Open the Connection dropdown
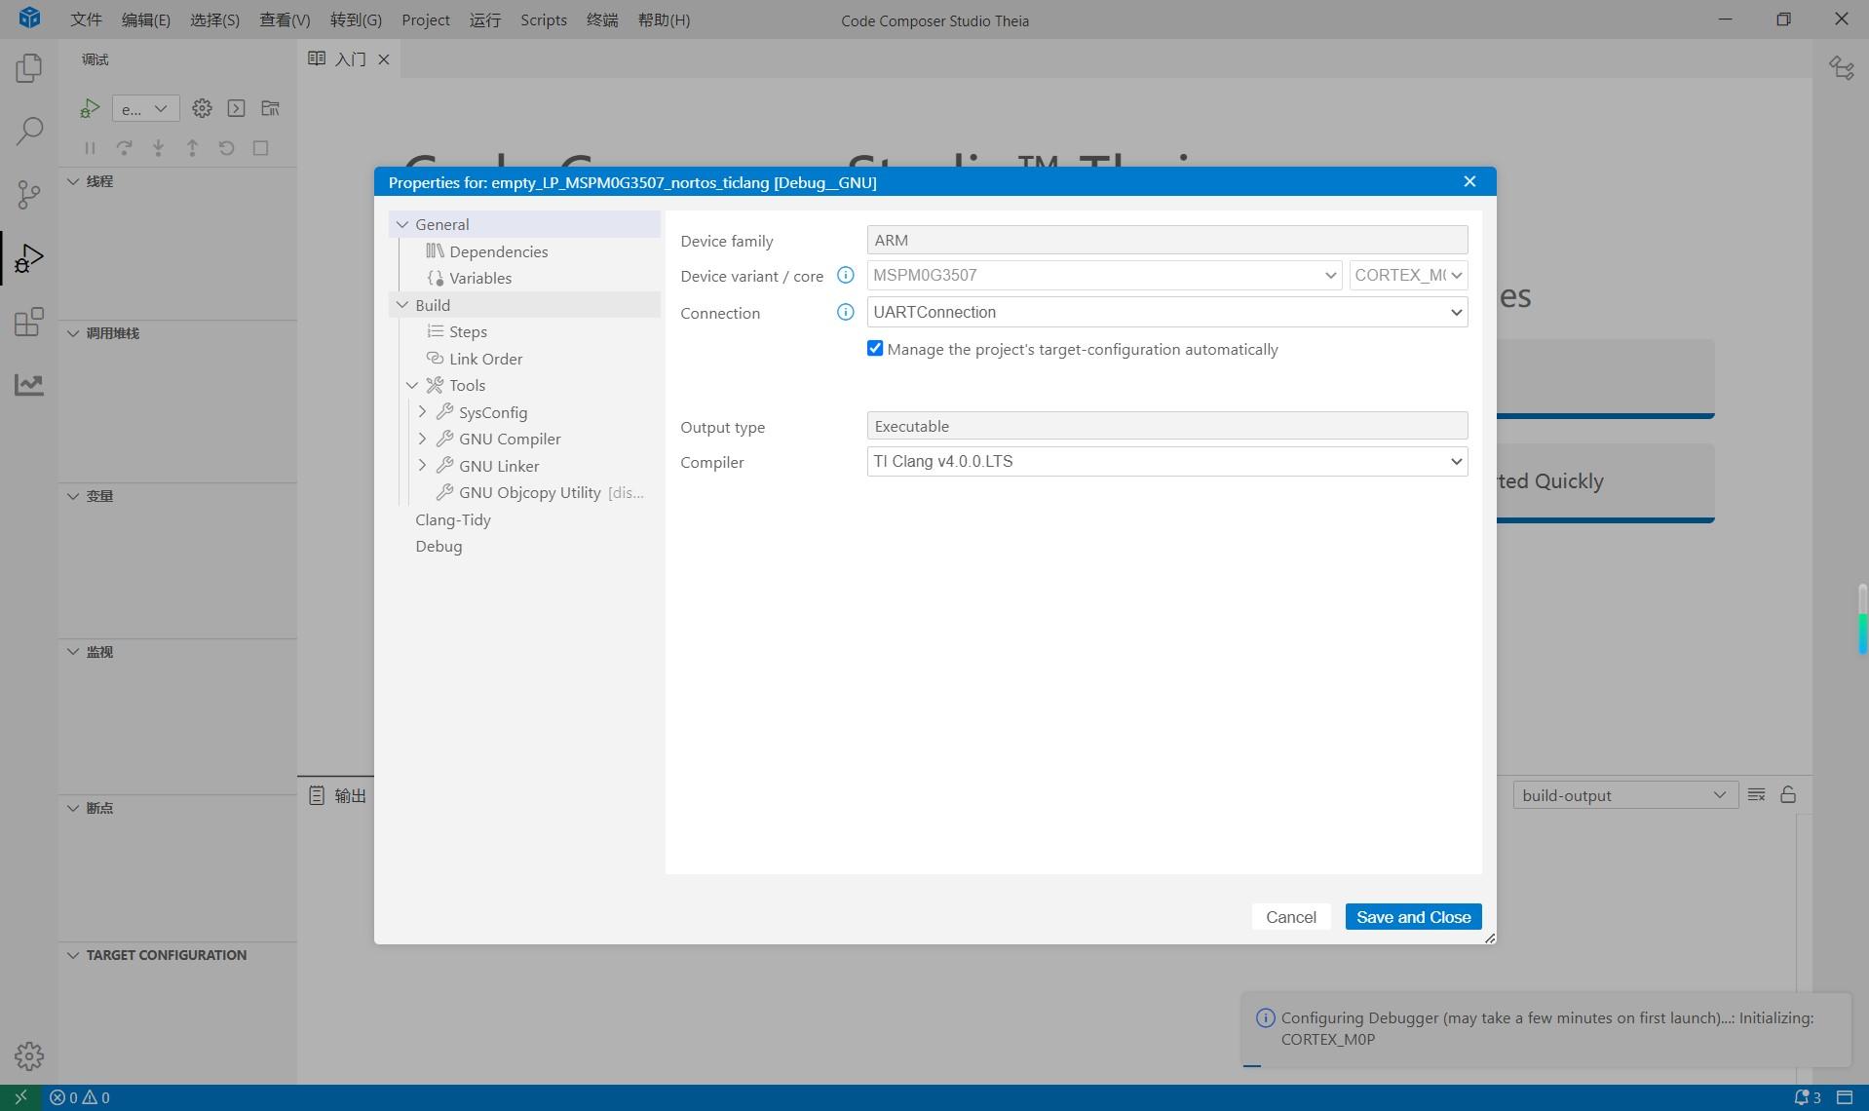The width and height of the screenshot is (1869, 1111). pyautogui.click(x=1166, y=313)
